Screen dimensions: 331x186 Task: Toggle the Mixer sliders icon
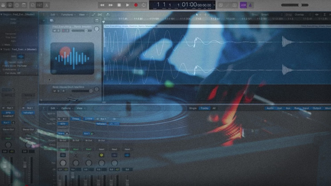tap(40, 5)
